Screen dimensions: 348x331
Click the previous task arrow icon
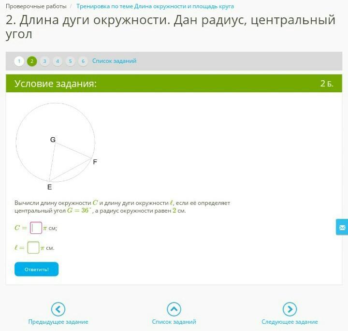click(x=58, y=309)
